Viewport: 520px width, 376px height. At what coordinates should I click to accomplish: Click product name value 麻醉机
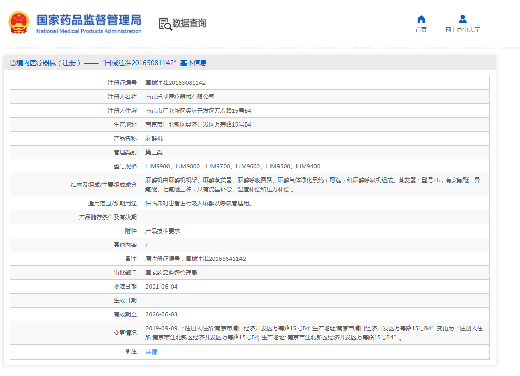[154, 138]
